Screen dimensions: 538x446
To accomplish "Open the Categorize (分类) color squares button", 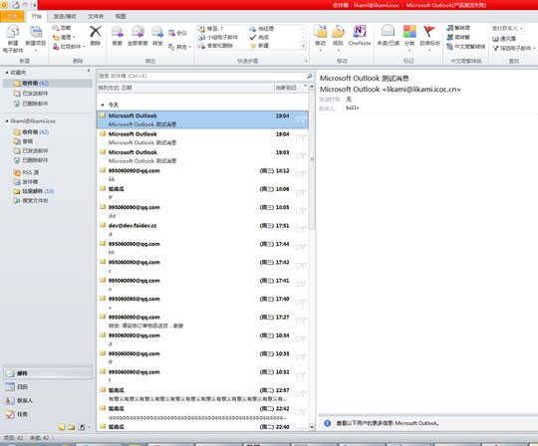I will (x=409, y=38).
